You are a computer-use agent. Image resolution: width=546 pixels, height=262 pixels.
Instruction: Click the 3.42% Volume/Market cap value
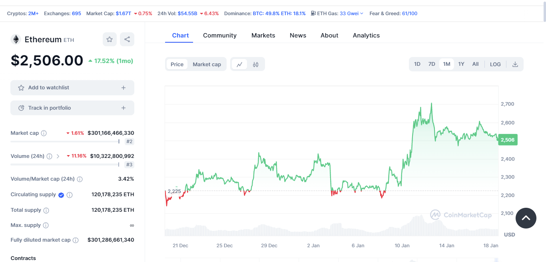pos(126,179)
